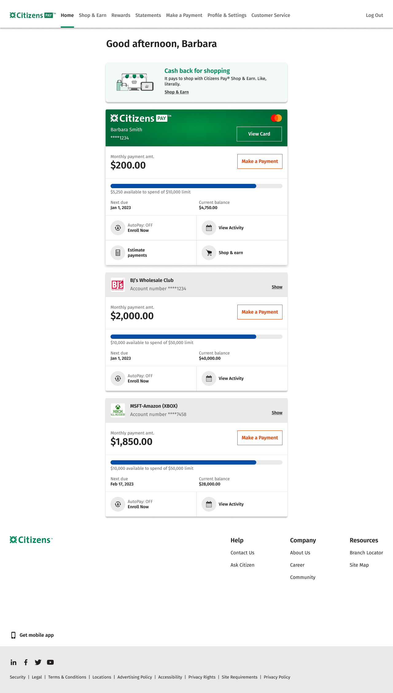Enroll in AutoPay for BJ's Wholesale account
The image size is (393, 693).
[x=138, y=381]
